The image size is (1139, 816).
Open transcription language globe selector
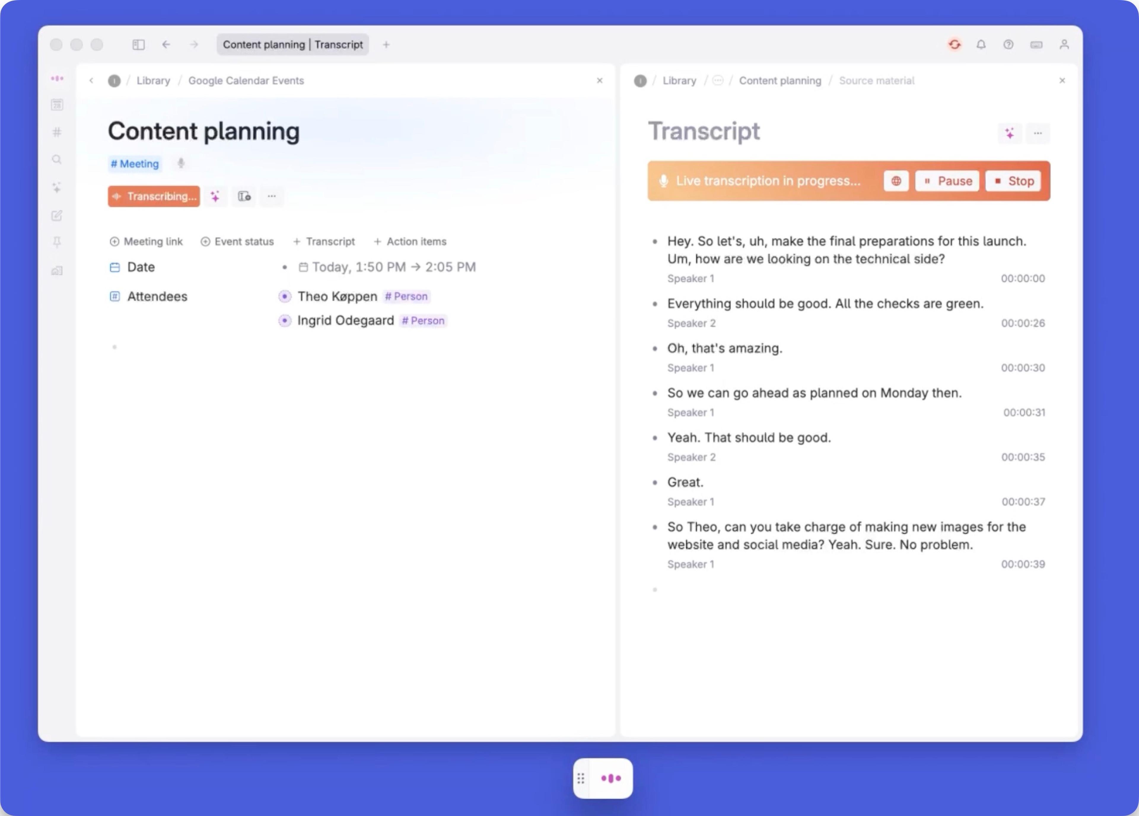(896, 181)
